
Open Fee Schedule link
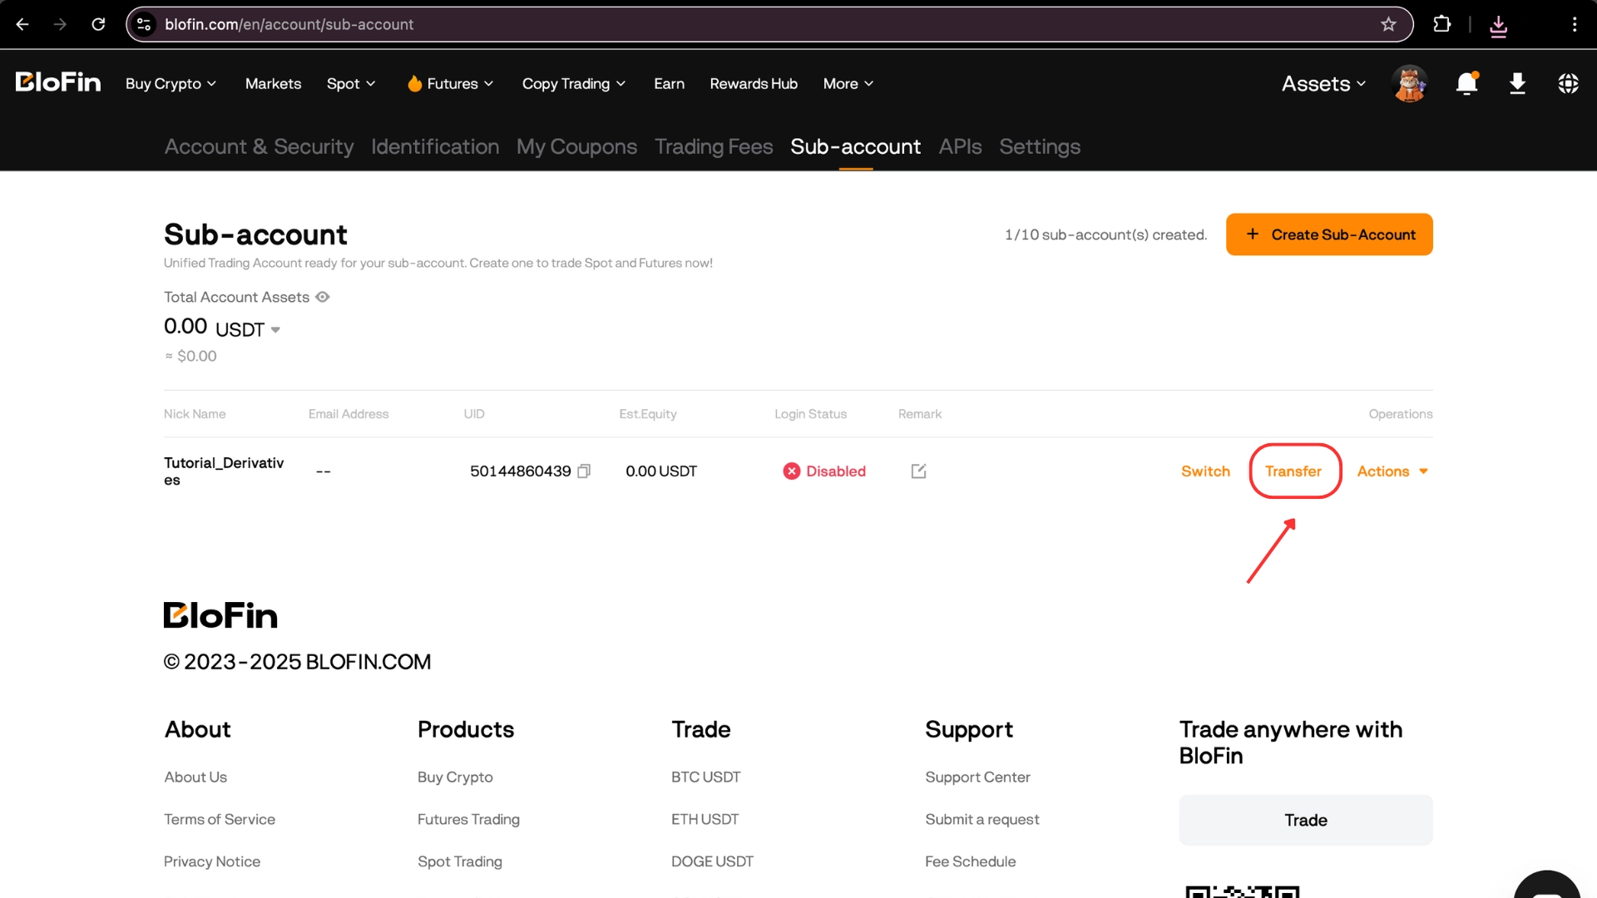point(971,862)
